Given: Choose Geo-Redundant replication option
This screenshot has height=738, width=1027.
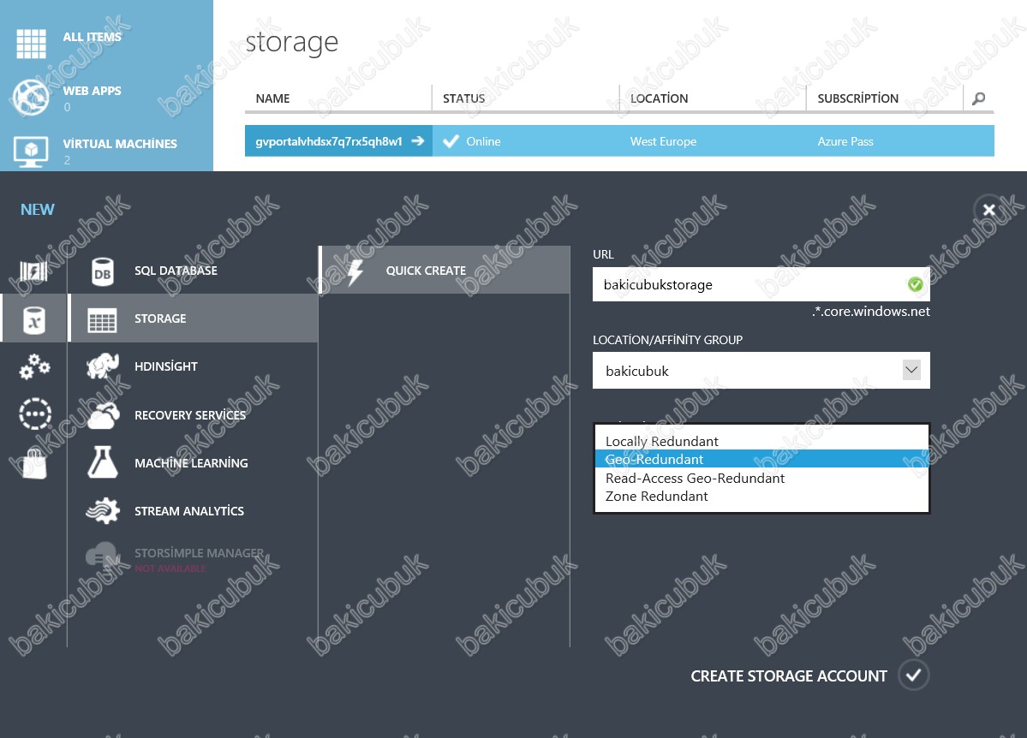Looking at the screenshot, I should pos(761,459).
